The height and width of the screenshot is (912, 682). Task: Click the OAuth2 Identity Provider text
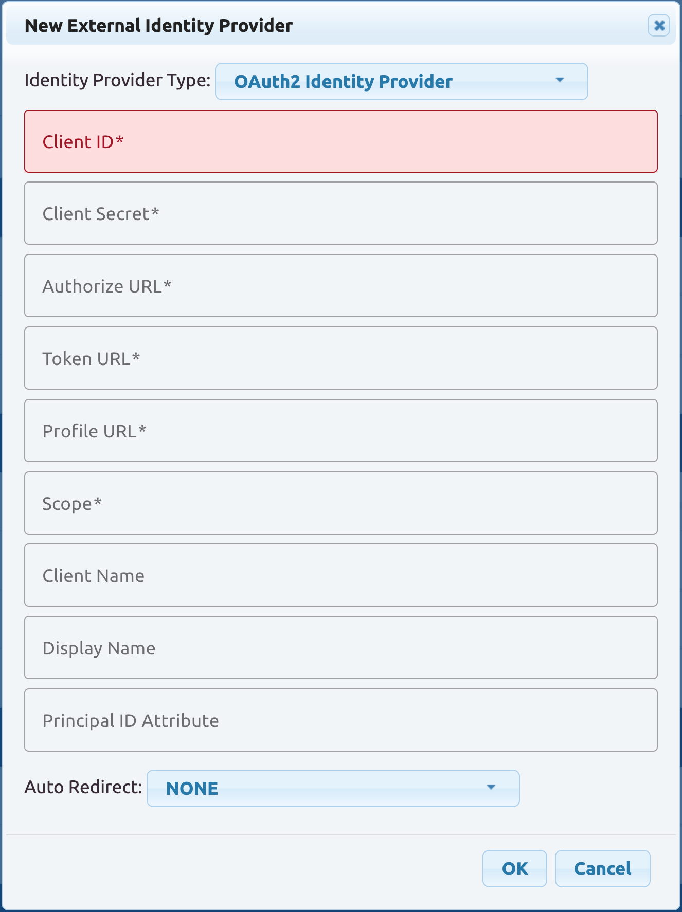pos(343,82)
